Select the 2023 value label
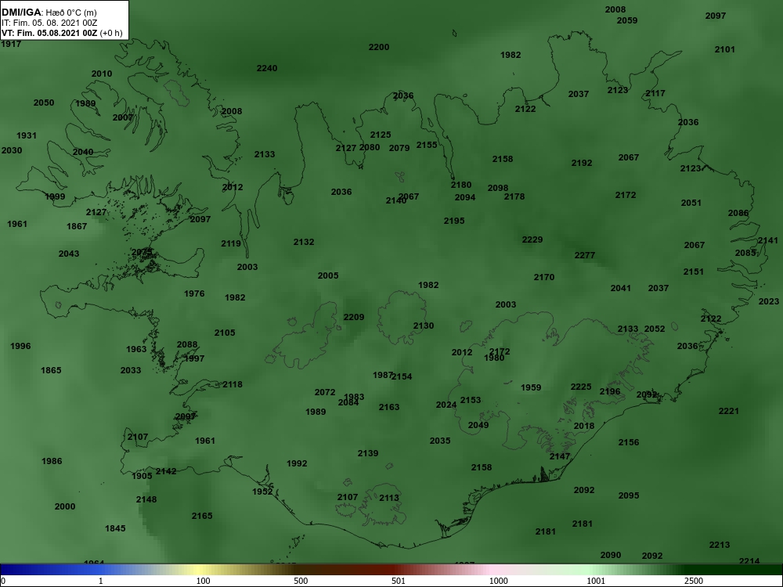The image size is (783, 587). (769, 301)
